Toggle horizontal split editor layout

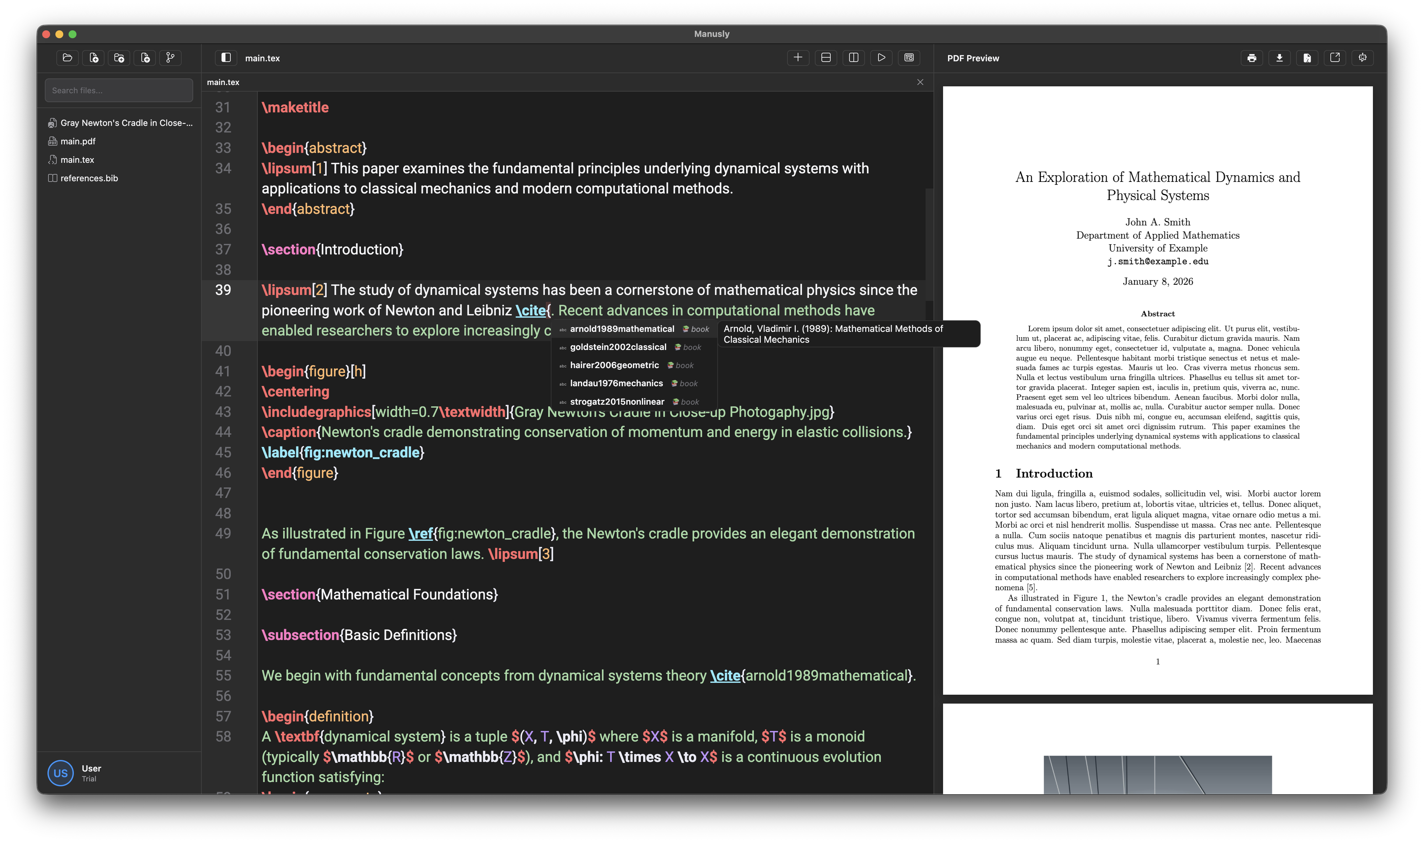tap(826, 57)
